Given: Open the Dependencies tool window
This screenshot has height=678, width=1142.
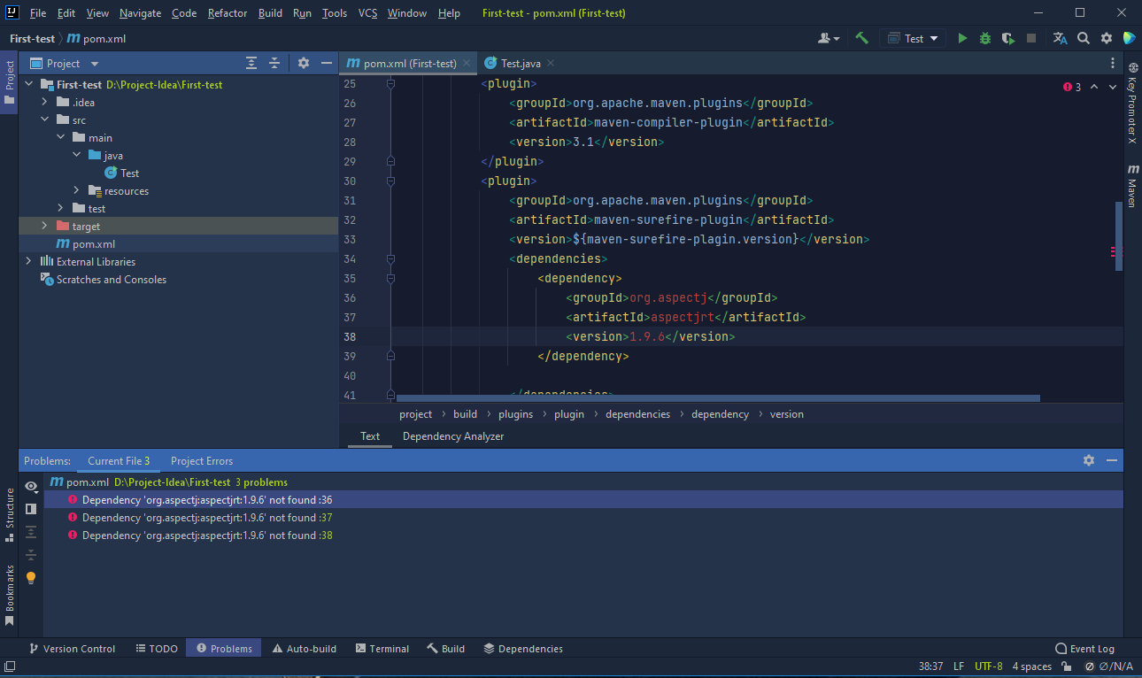Looking at the screenshot, I should pos(522,649).
